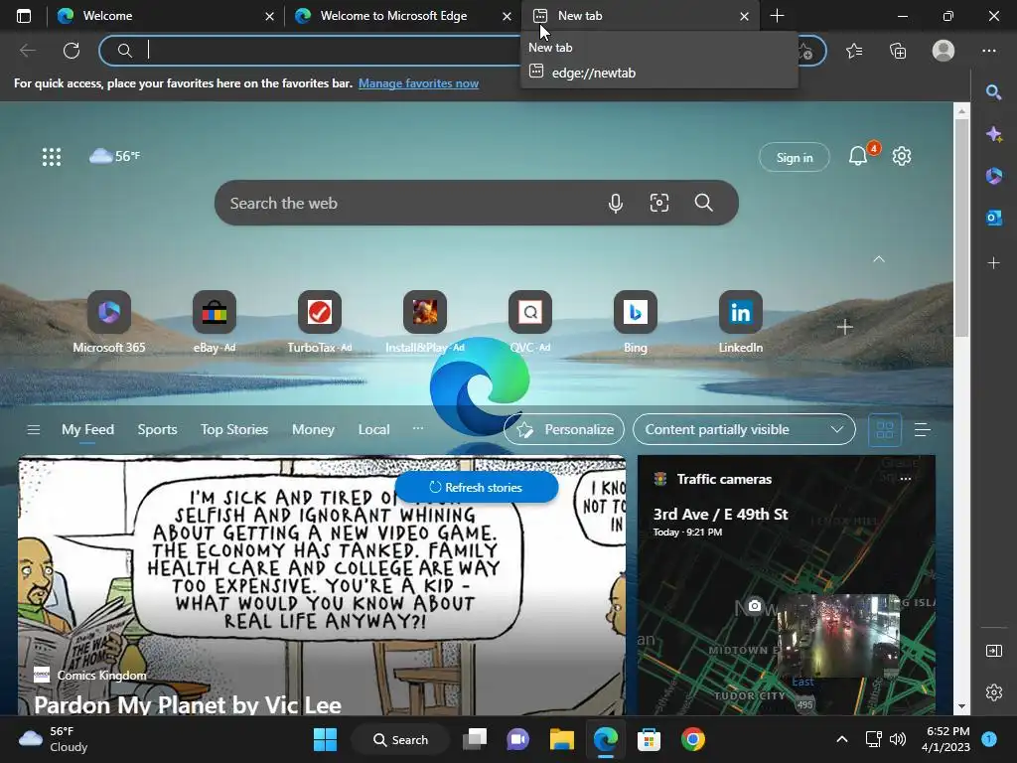Image resolution: width=1017 pixels, height=763 pixels.
Task: Open the sidebar Discover sparkle icon
Action: coord(993,134)
